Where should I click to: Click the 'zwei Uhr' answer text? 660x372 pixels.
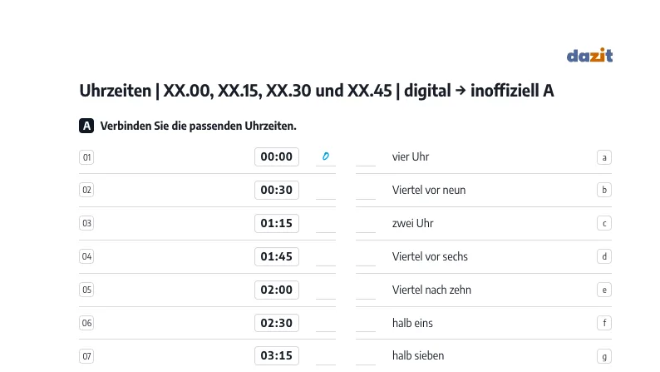[412, 223]
